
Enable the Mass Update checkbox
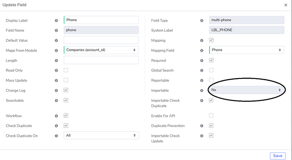click(x=66, y=80)
